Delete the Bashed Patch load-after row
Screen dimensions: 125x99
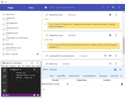click(x=122, y=84)
